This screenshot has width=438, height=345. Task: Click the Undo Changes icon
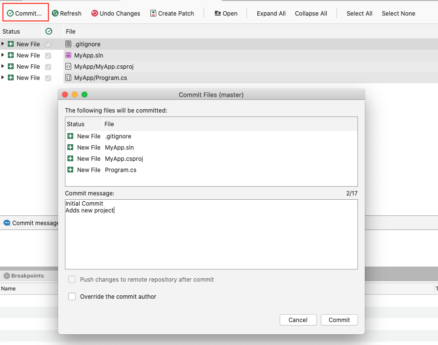tap(94, 13)
